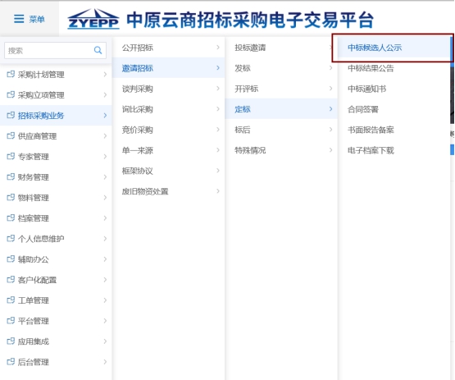Screen dimensions: 455x380
Task: Expand the 发标 submenu arrow
Action: [x=331, y=68]
